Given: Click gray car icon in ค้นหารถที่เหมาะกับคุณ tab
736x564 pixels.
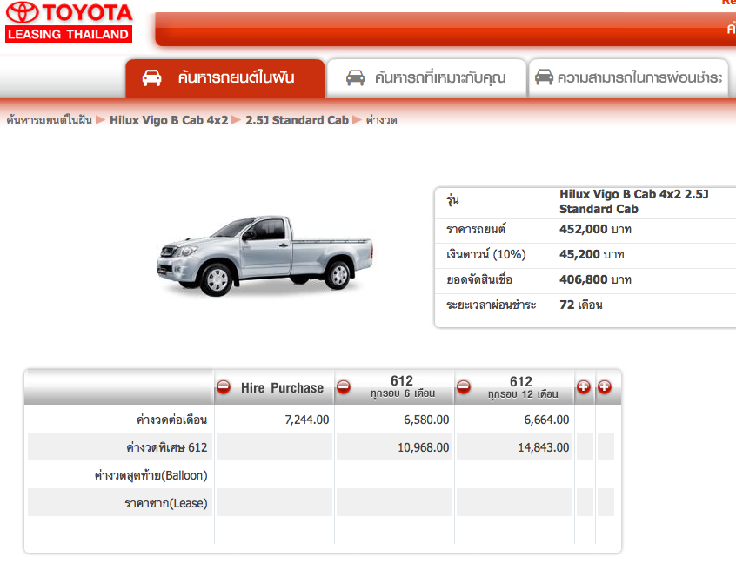Looking at the screenshot, I should (x=355, y=77).
